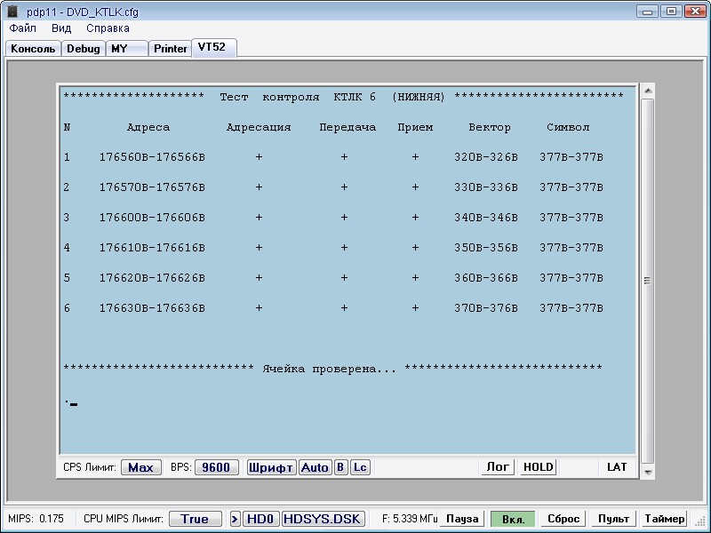
Task: Open the CPU MIPS limit True selector
Action: tap(195, 519)
